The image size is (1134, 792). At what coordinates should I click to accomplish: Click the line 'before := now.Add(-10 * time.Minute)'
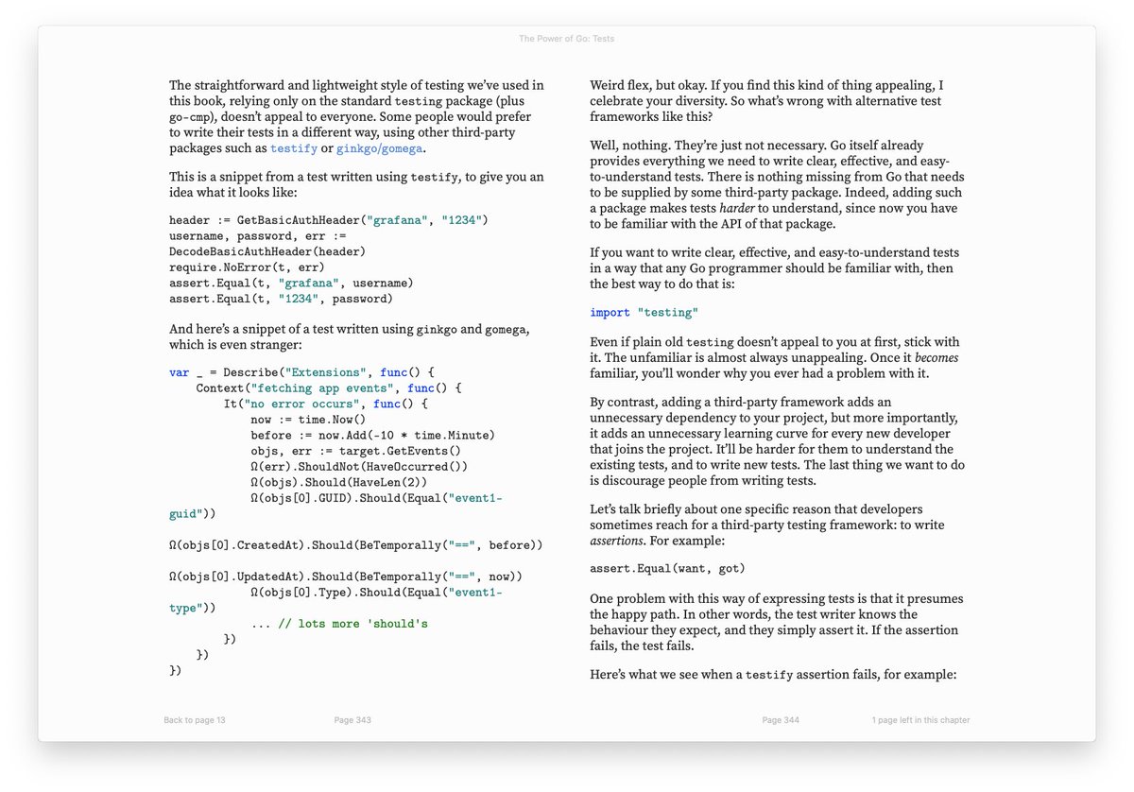[372, 436]
